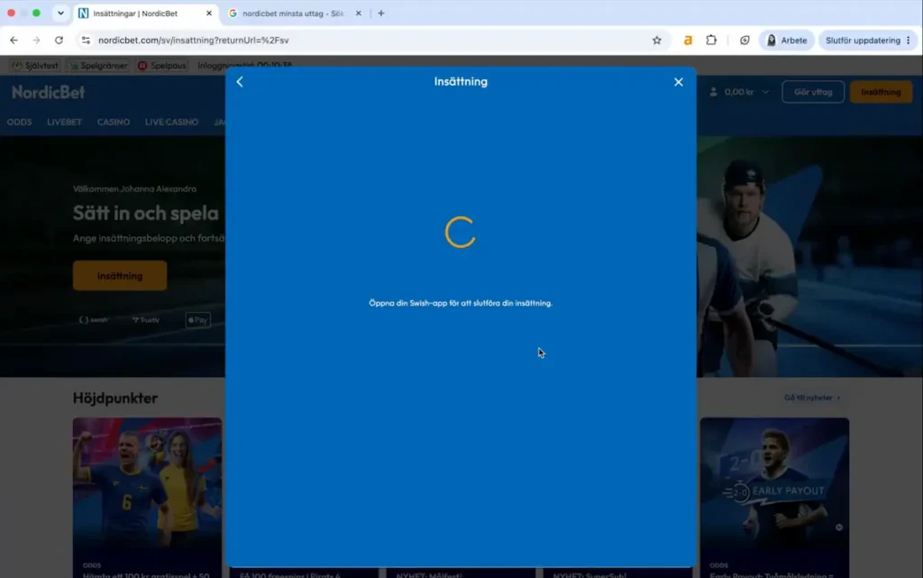Open the Early Payout news card

click(774, 498)
